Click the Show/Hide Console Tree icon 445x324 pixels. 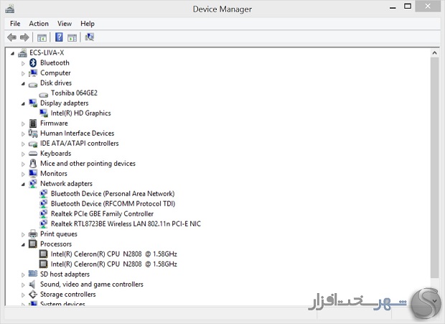(42, 37)
